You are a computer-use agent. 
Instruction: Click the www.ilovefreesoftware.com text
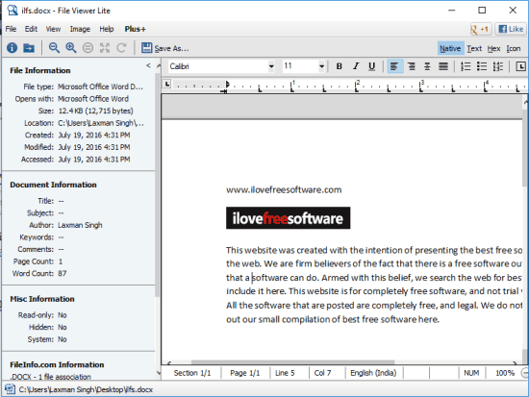point(284,190)
